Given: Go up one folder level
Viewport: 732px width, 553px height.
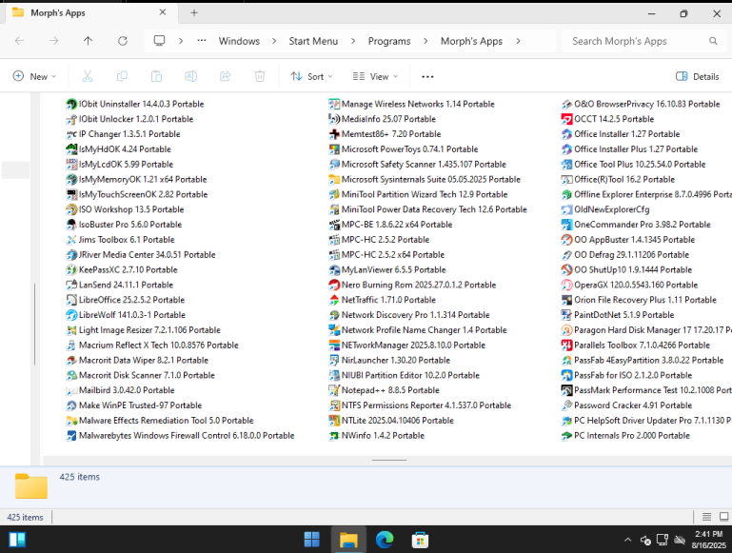Looking at the screenshot, I should (x=88, y=41).
